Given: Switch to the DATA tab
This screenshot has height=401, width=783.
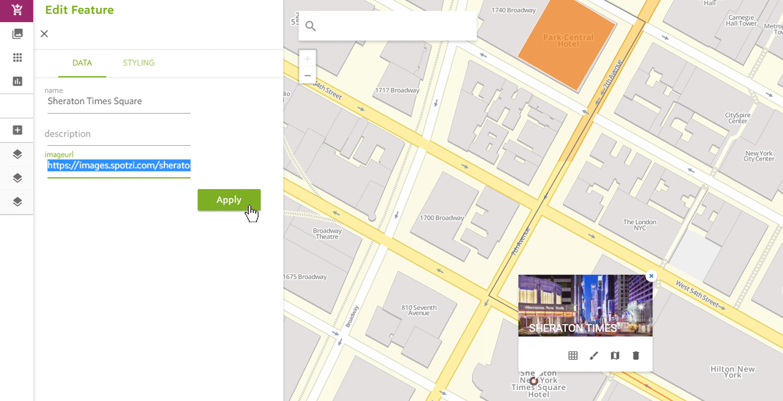Looking at the screenshot, I should click(82, 63).
